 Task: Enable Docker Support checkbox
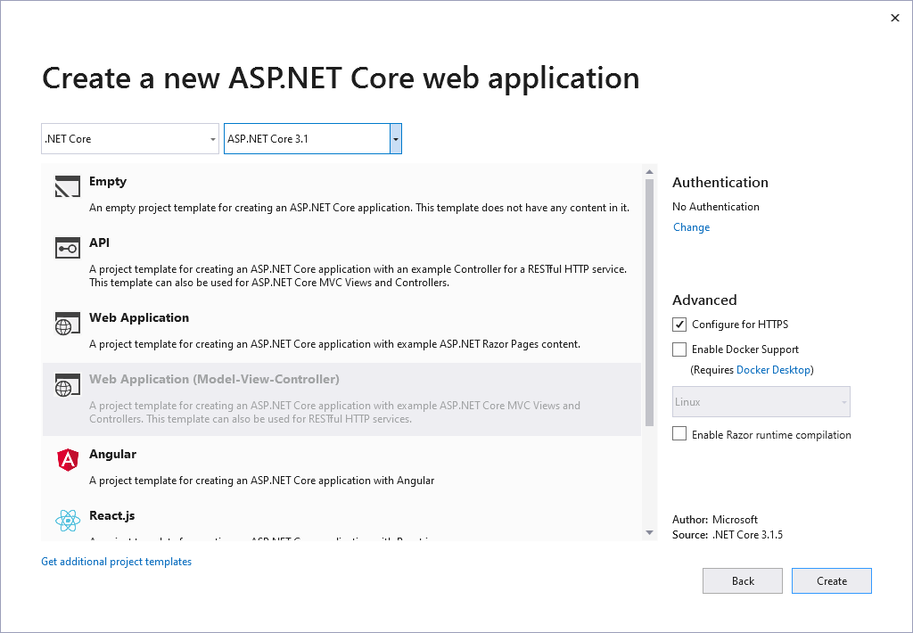click(680, 349)
